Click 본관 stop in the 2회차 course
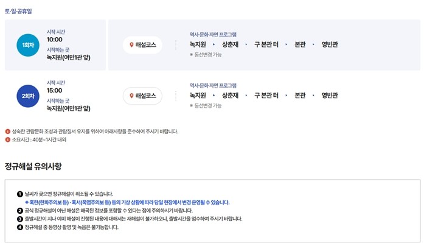Viewport: 424px width, 243px height. [300, 95]
